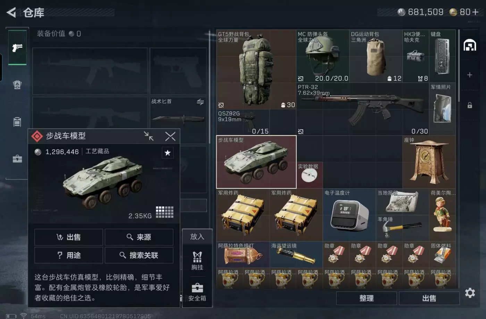
Task: Click 整理 to sort the inventory
Action: (367, 298)
